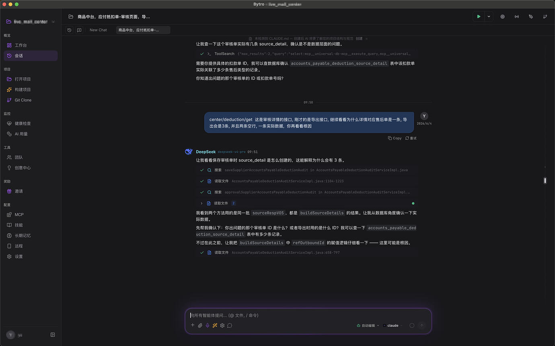The image size is (555, 346).
Task: Open 工作台 in the sidebar
Action: tap(31, 45)
